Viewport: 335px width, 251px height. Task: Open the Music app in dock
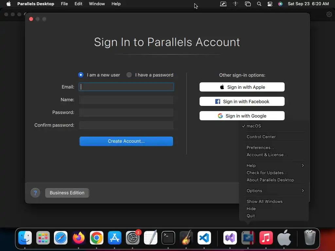(x=266, y=238)
